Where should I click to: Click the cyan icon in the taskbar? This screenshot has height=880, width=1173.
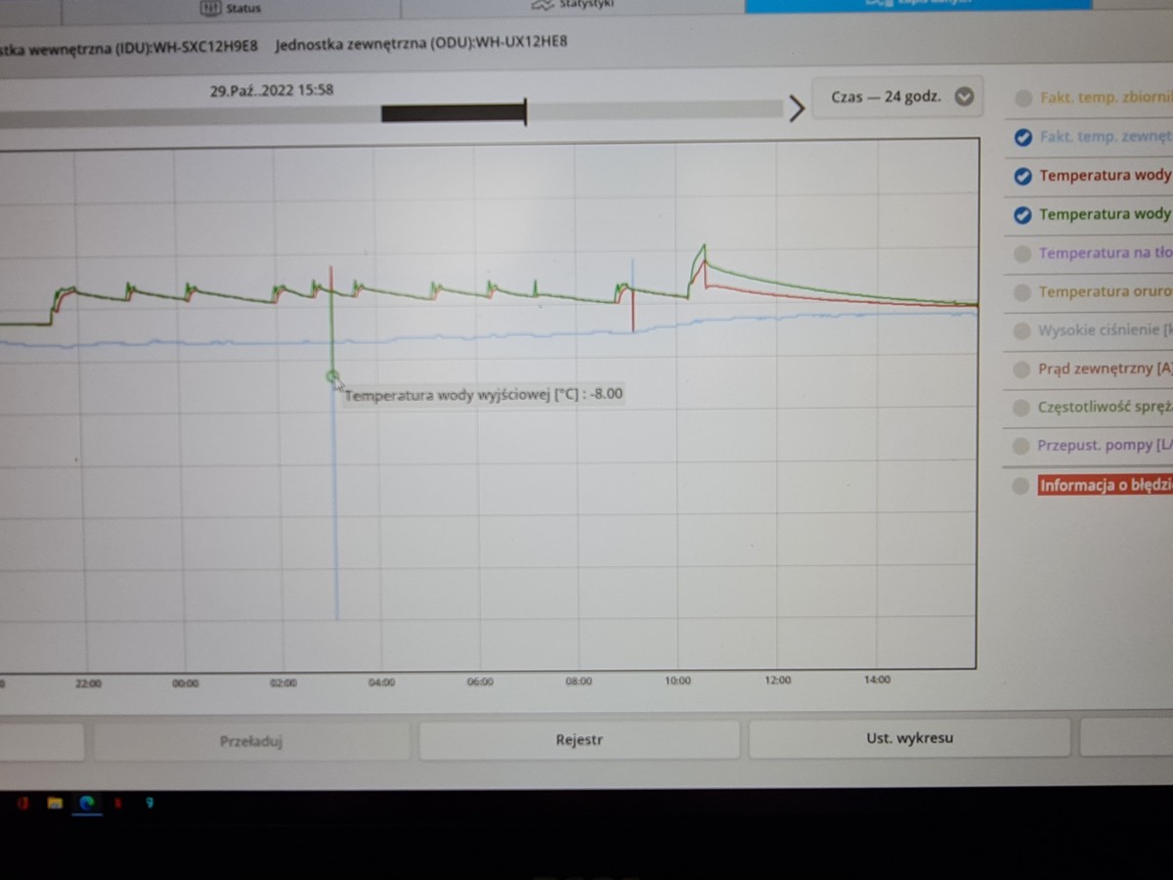pyautogui.click(x=149, y=803)
